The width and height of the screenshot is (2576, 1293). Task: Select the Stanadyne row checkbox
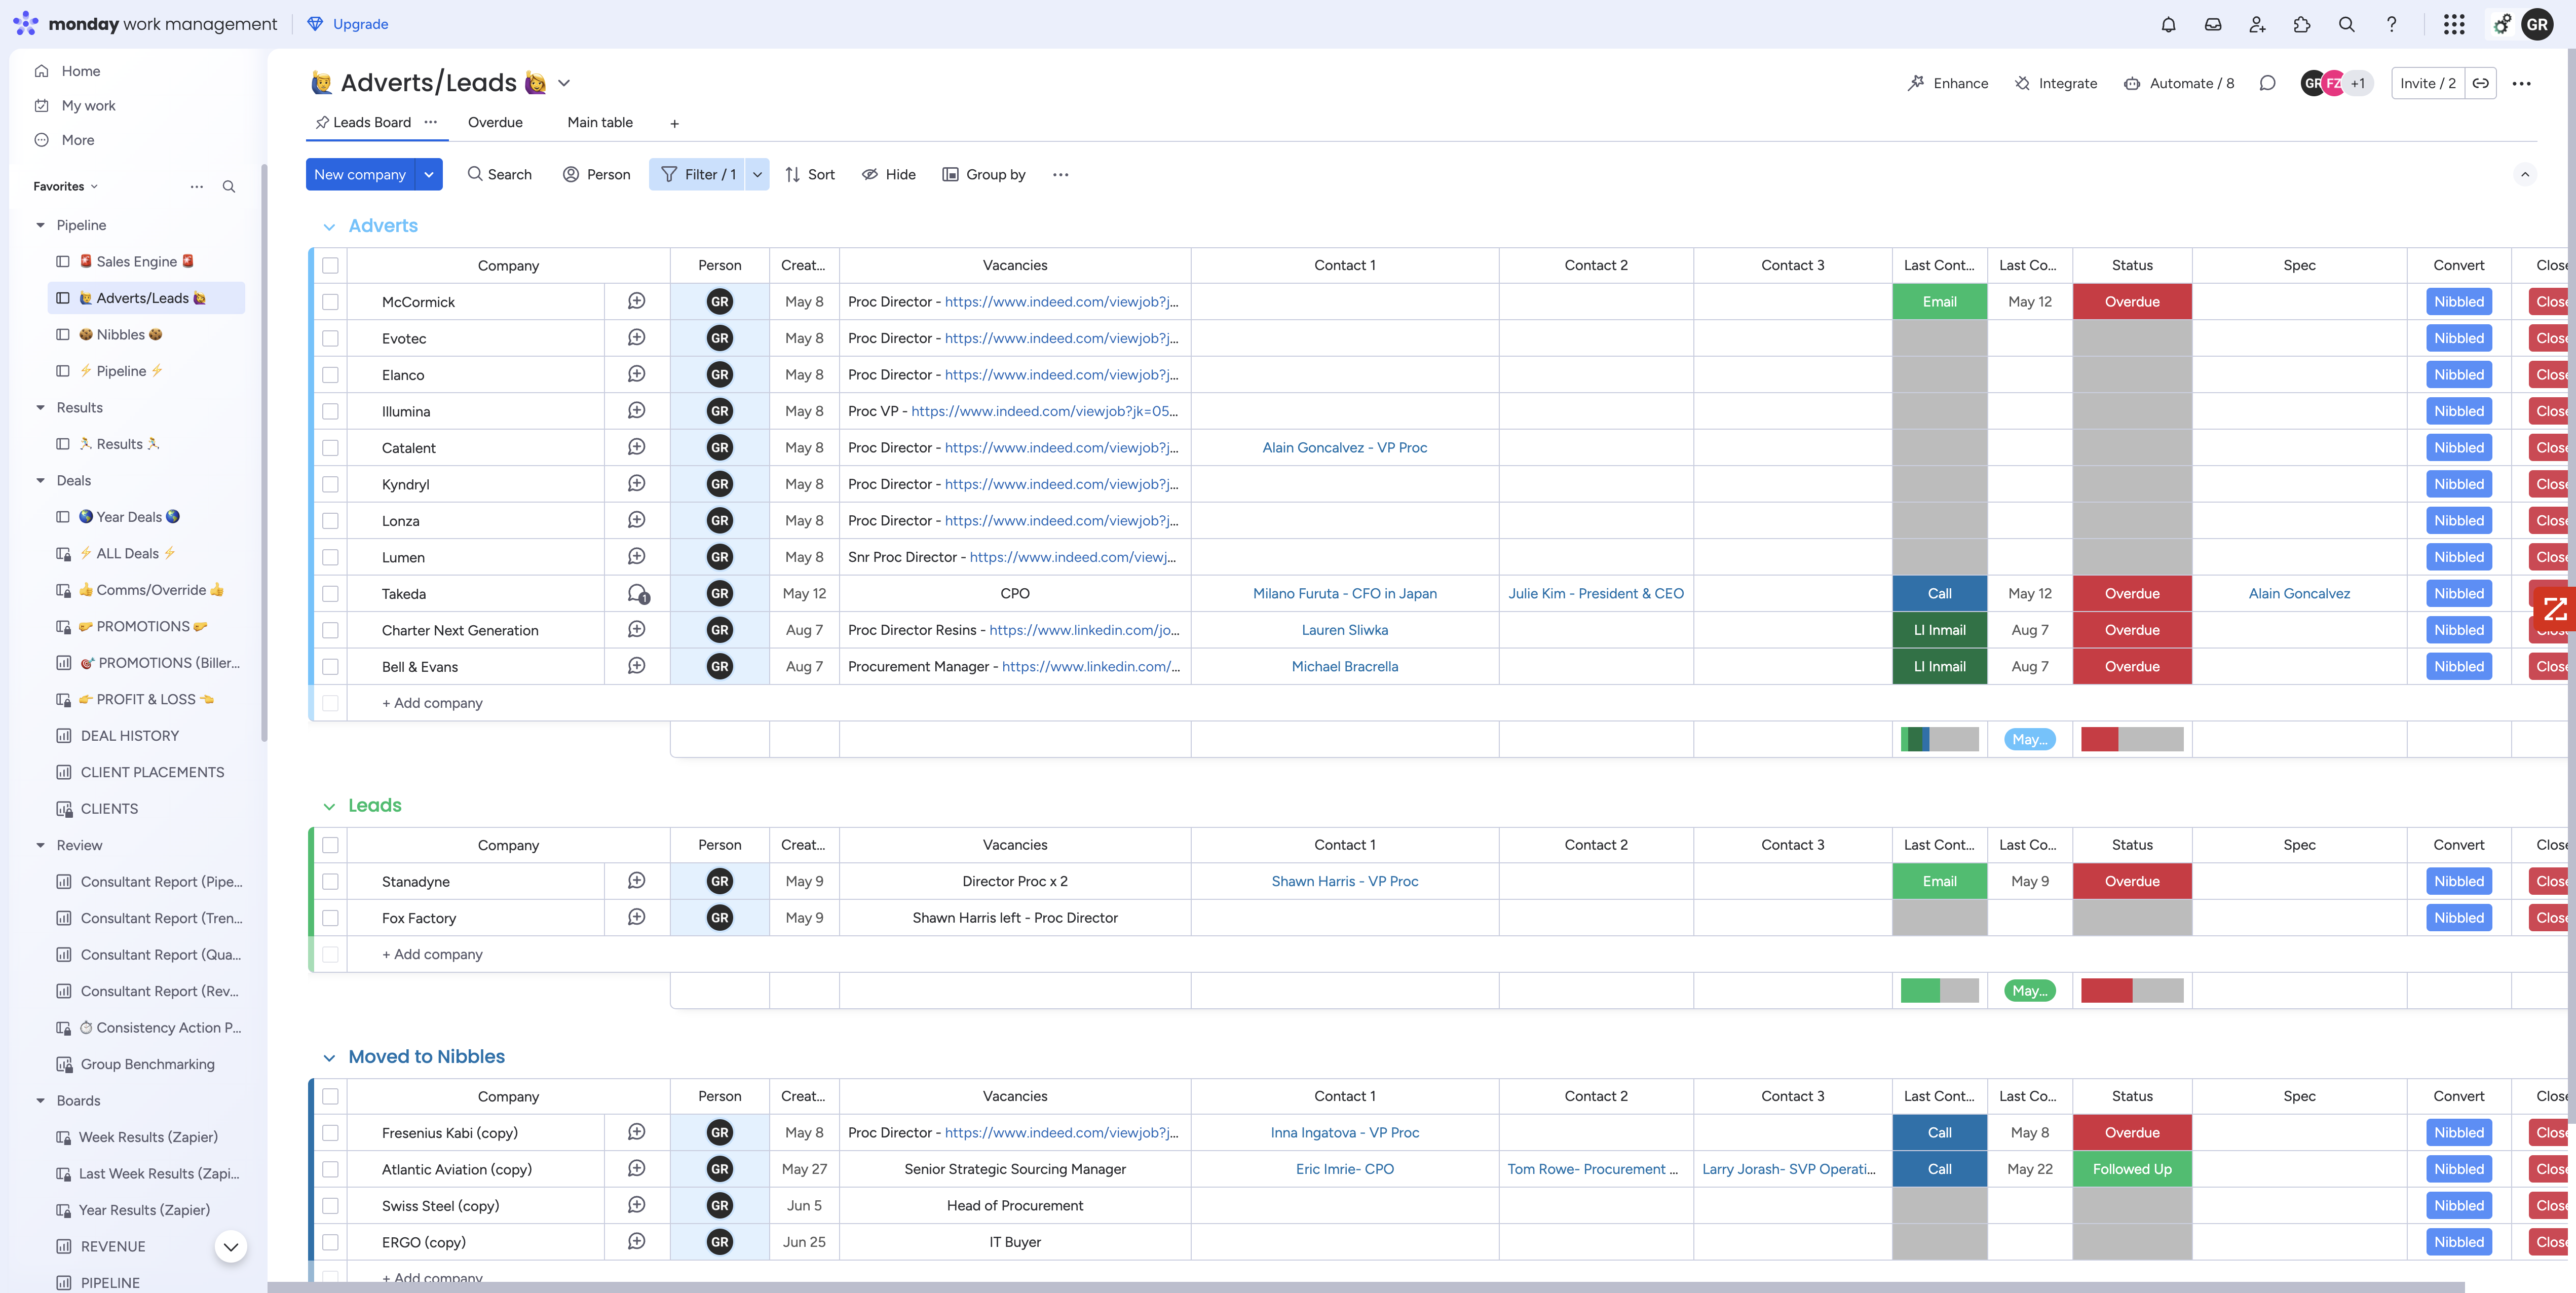[x=330, y=881]
